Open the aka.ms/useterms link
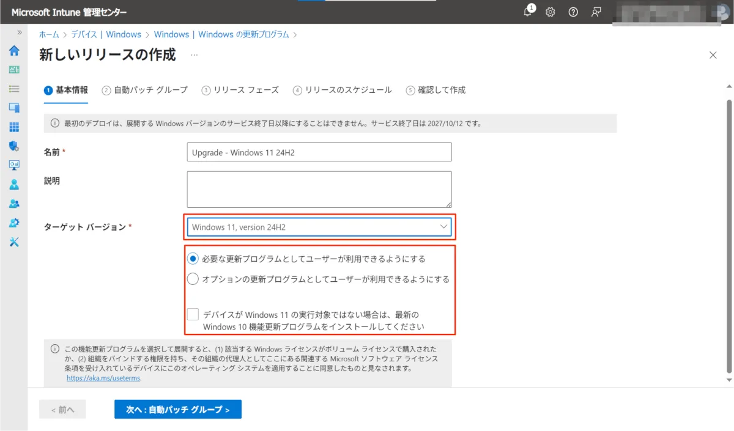The image size is (734, 431). 103,378
